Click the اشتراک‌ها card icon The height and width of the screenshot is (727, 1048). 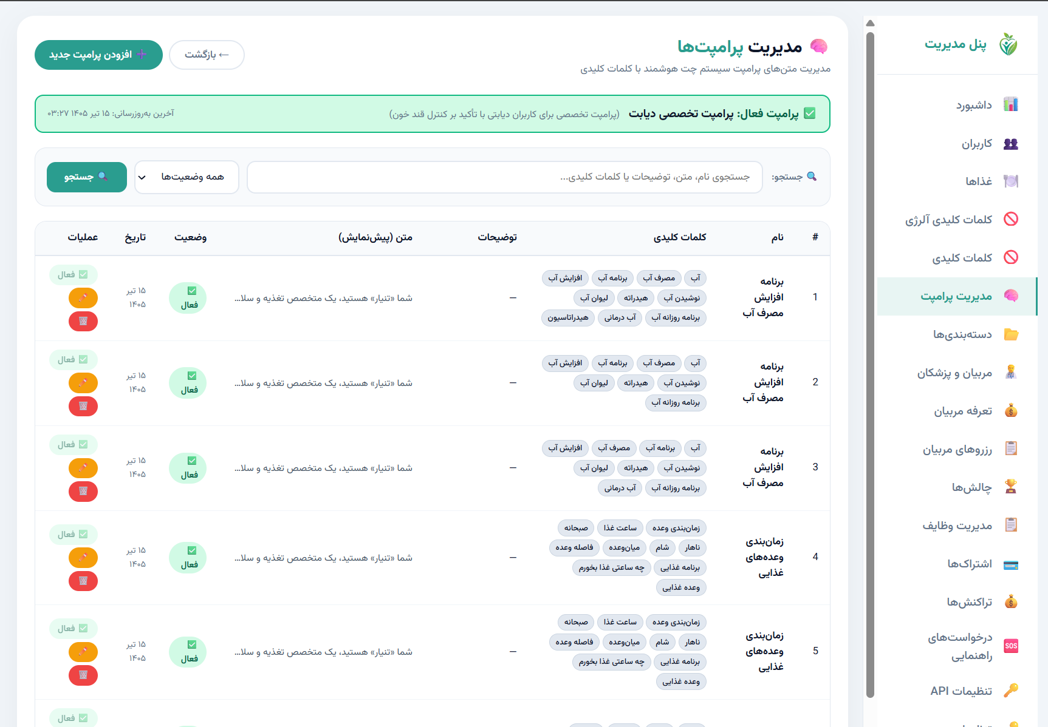point(1011,564)
